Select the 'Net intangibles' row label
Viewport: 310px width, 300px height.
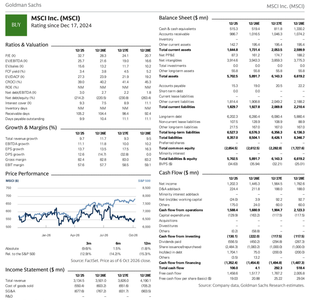[170, 60]
